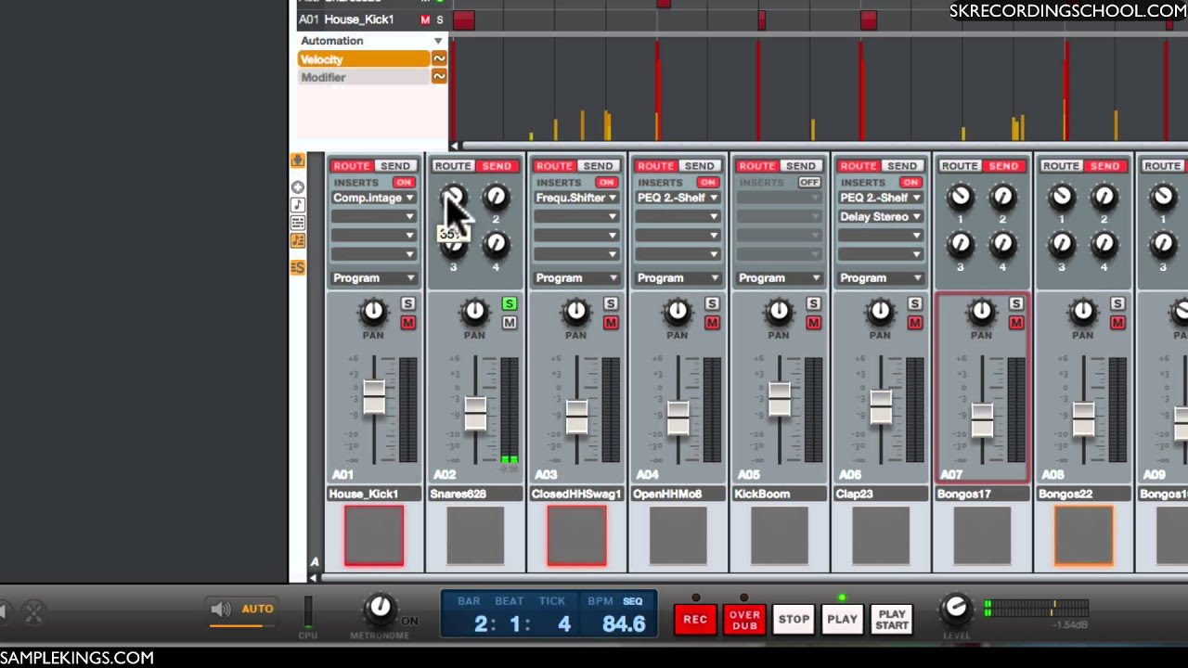
Task: Toggle the INSERTS OFF switch on channel A05
Action: tap(808, 183)
